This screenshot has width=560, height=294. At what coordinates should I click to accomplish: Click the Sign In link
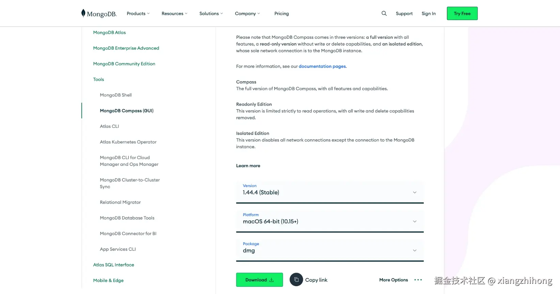(429, 14)
